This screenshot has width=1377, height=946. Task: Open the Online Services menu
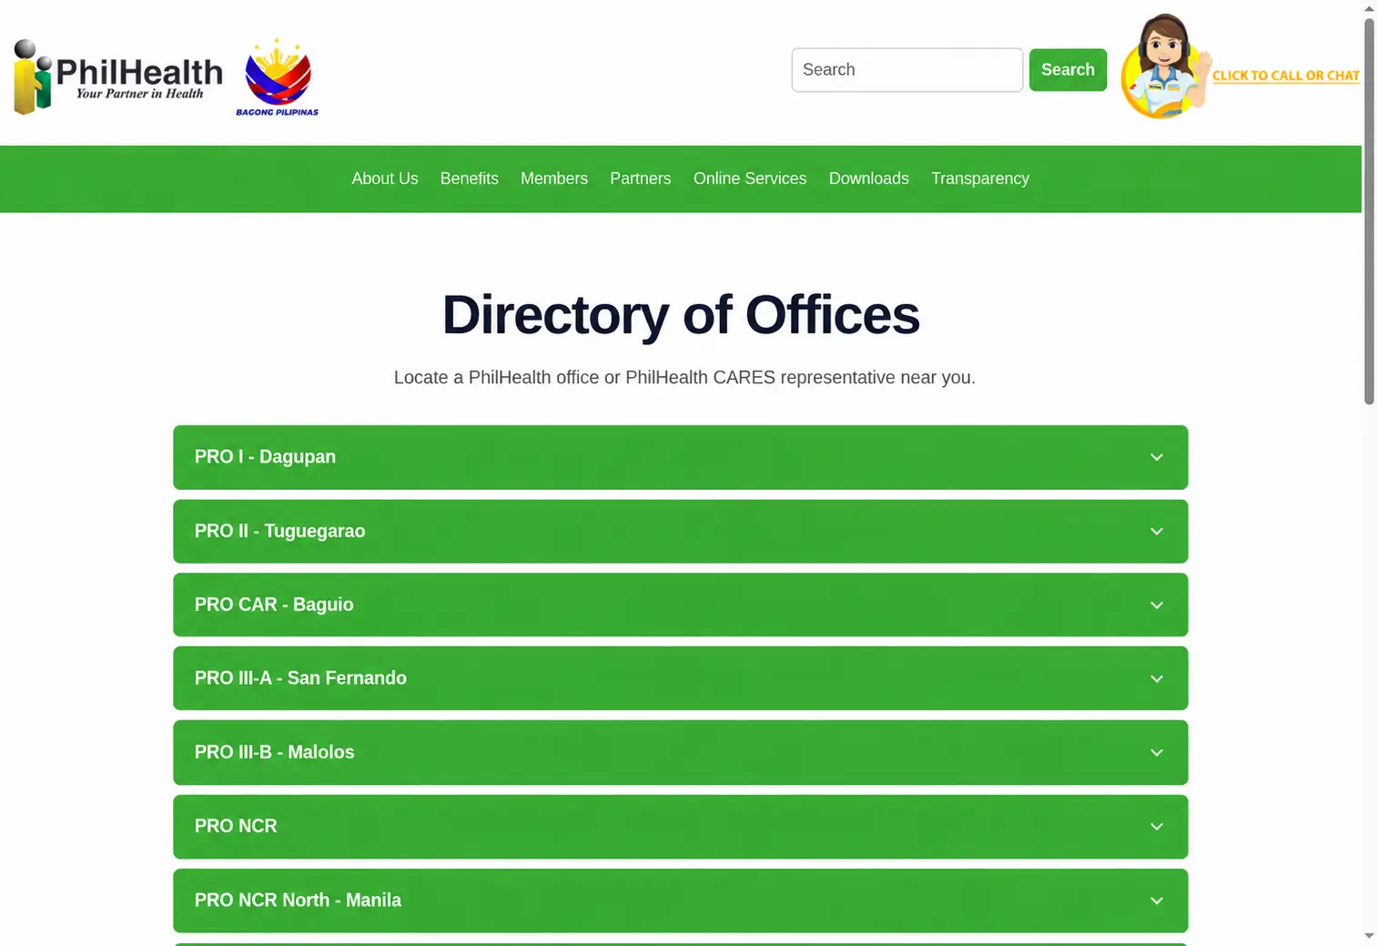750,178
